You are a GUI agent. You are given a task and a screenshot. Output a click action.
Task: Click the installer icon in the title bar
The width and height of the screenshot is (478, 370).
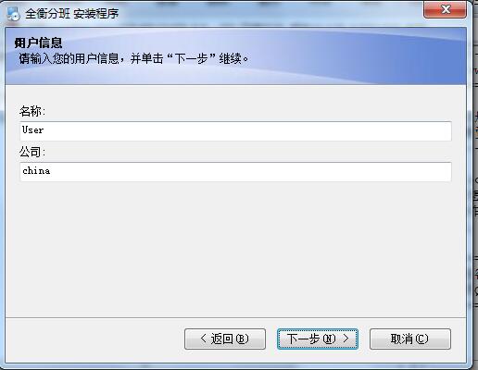[x=13, y=14]
